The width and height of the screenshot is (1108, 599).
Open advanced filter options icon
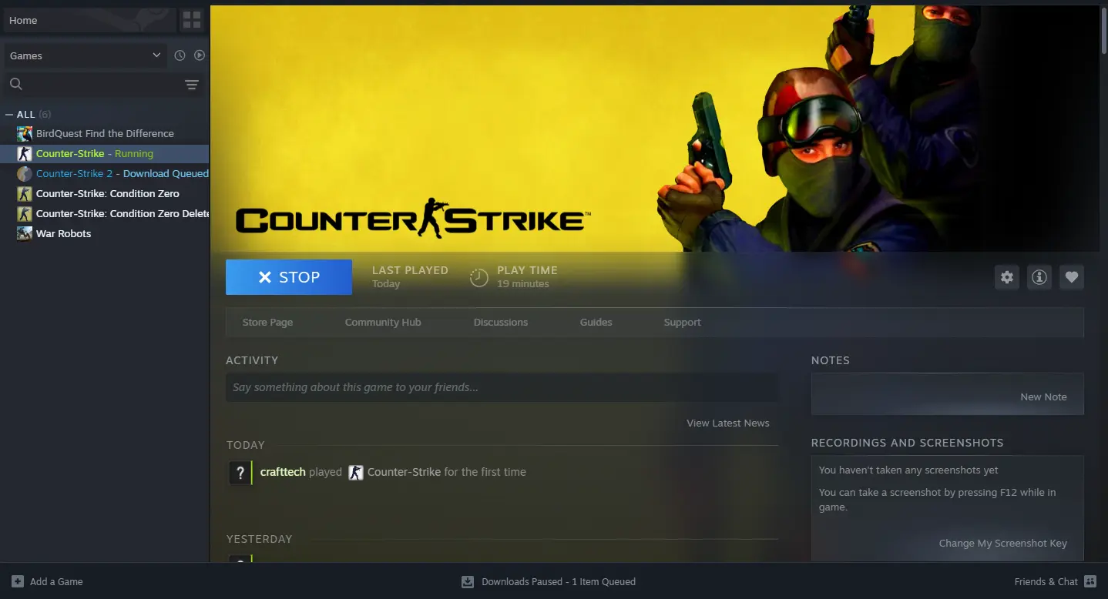tap(192, 85)
